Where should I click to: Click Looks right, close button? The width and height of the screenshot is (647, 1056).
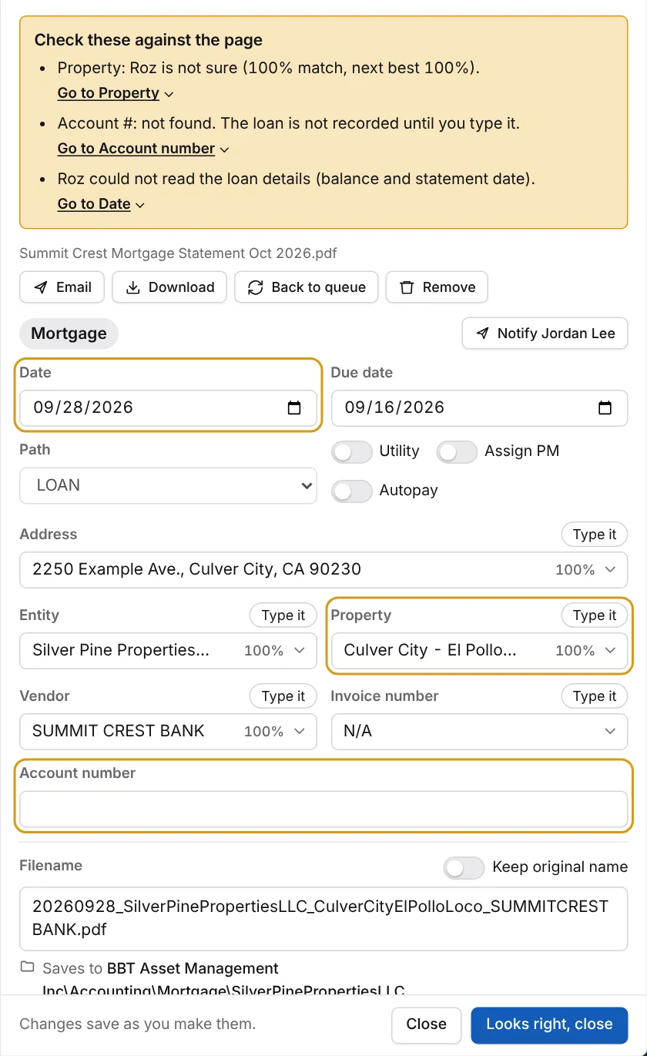point(549,1024)
